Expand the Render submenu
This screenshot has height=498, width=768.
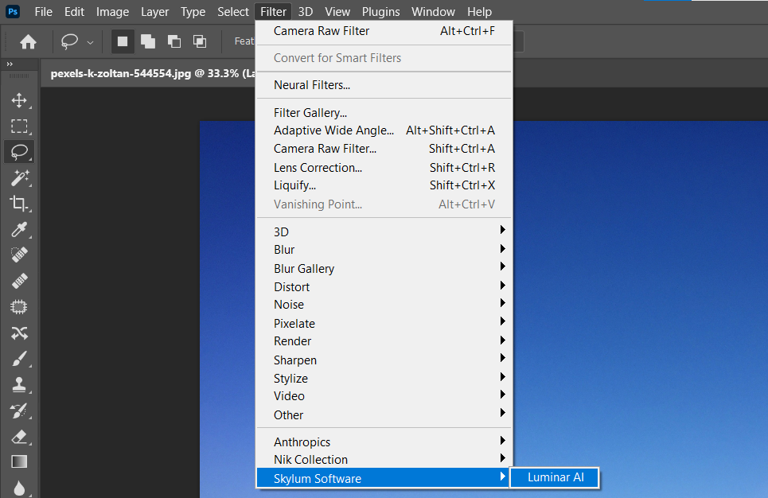tap(384, 340)
